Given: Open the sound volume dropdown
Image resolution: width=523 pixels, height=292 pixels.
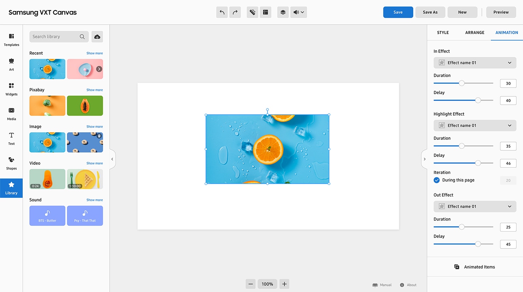Looking at the screenshot, I should pos(299,12).
